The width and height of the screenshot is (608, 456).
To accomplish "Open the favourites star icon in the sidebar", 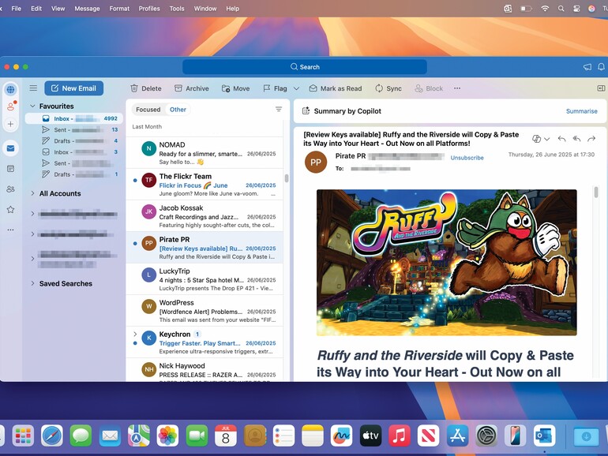I will 11,210.
